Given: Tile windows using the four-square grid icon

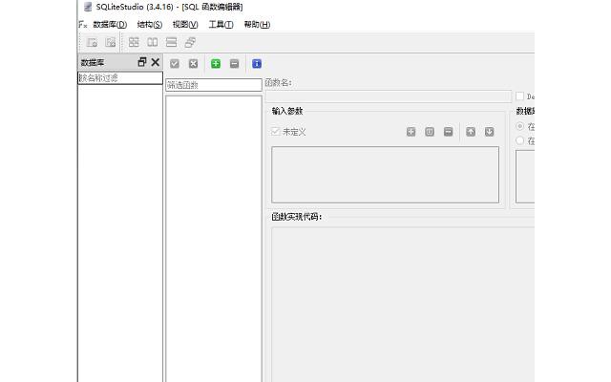Looking at the screenshot, I should (134, 42).
